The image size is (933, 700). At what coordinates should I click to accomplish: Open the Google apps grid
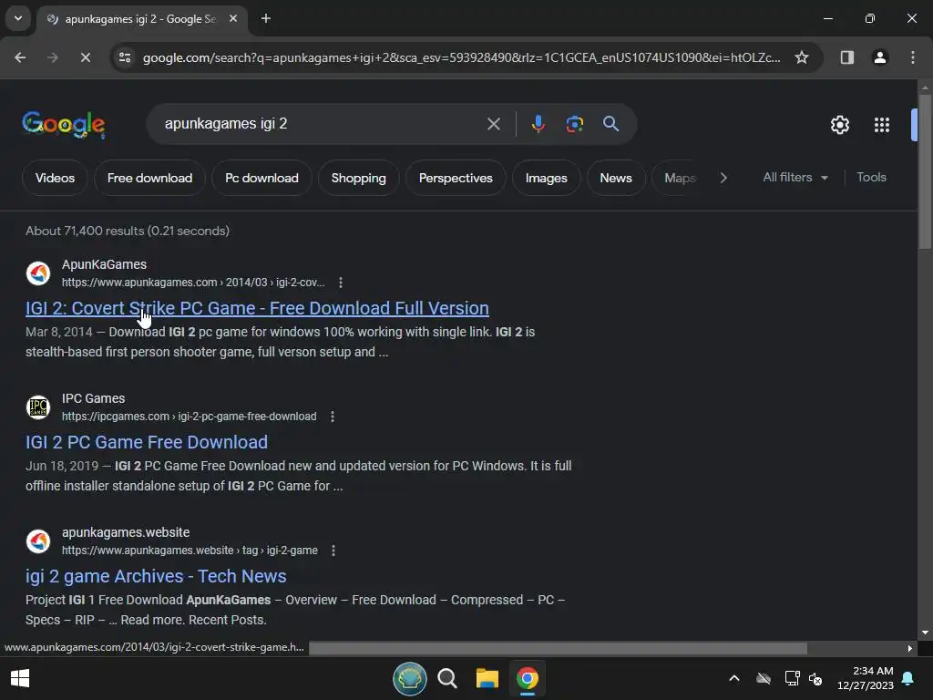(x=881, y=125)
